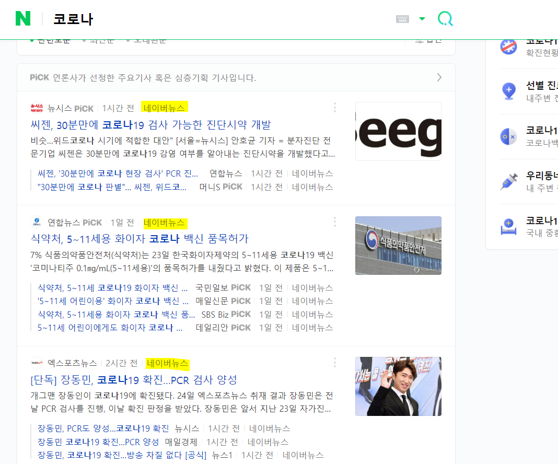The width and height of the screenshot is (558, 464).
Task: Open the 코로나19 확진현황 virus icon
Action: tap(508, 47)
